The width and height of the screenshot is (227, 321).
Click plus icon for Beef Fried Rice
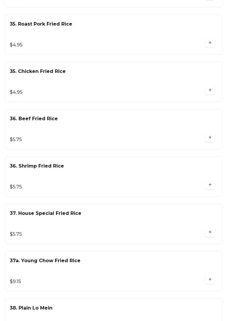(210, 137)
